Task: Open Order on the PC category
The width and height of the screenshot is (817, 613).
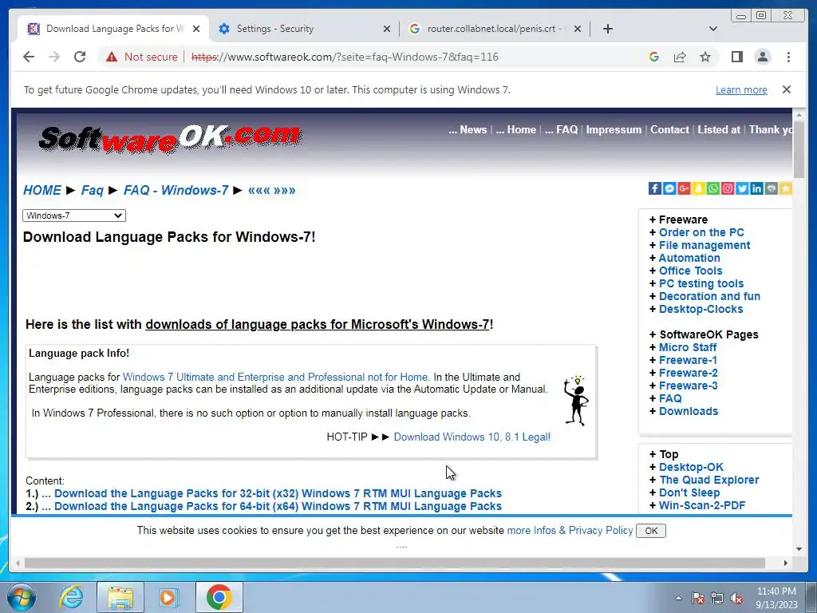Action: (x=701, y=232)
